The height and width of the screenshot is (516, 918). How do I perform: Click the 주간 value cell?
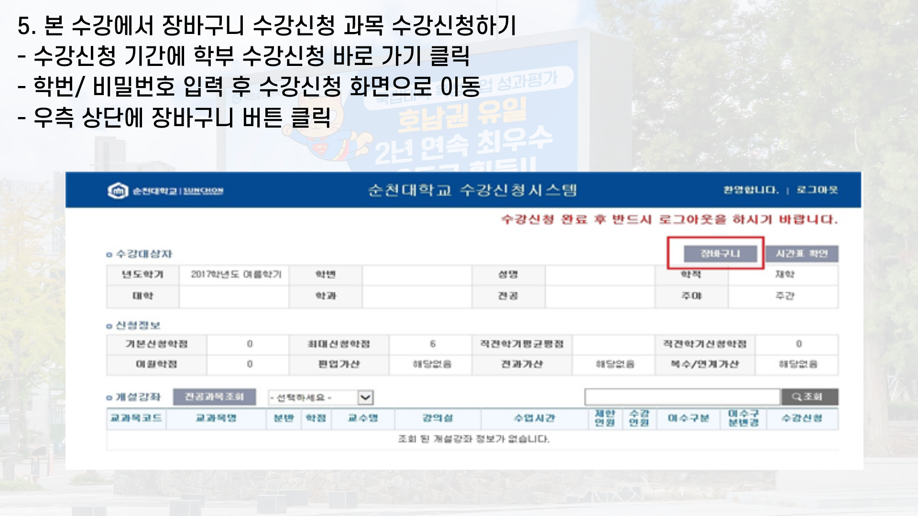pyautogui.click(x=785, y=296)
